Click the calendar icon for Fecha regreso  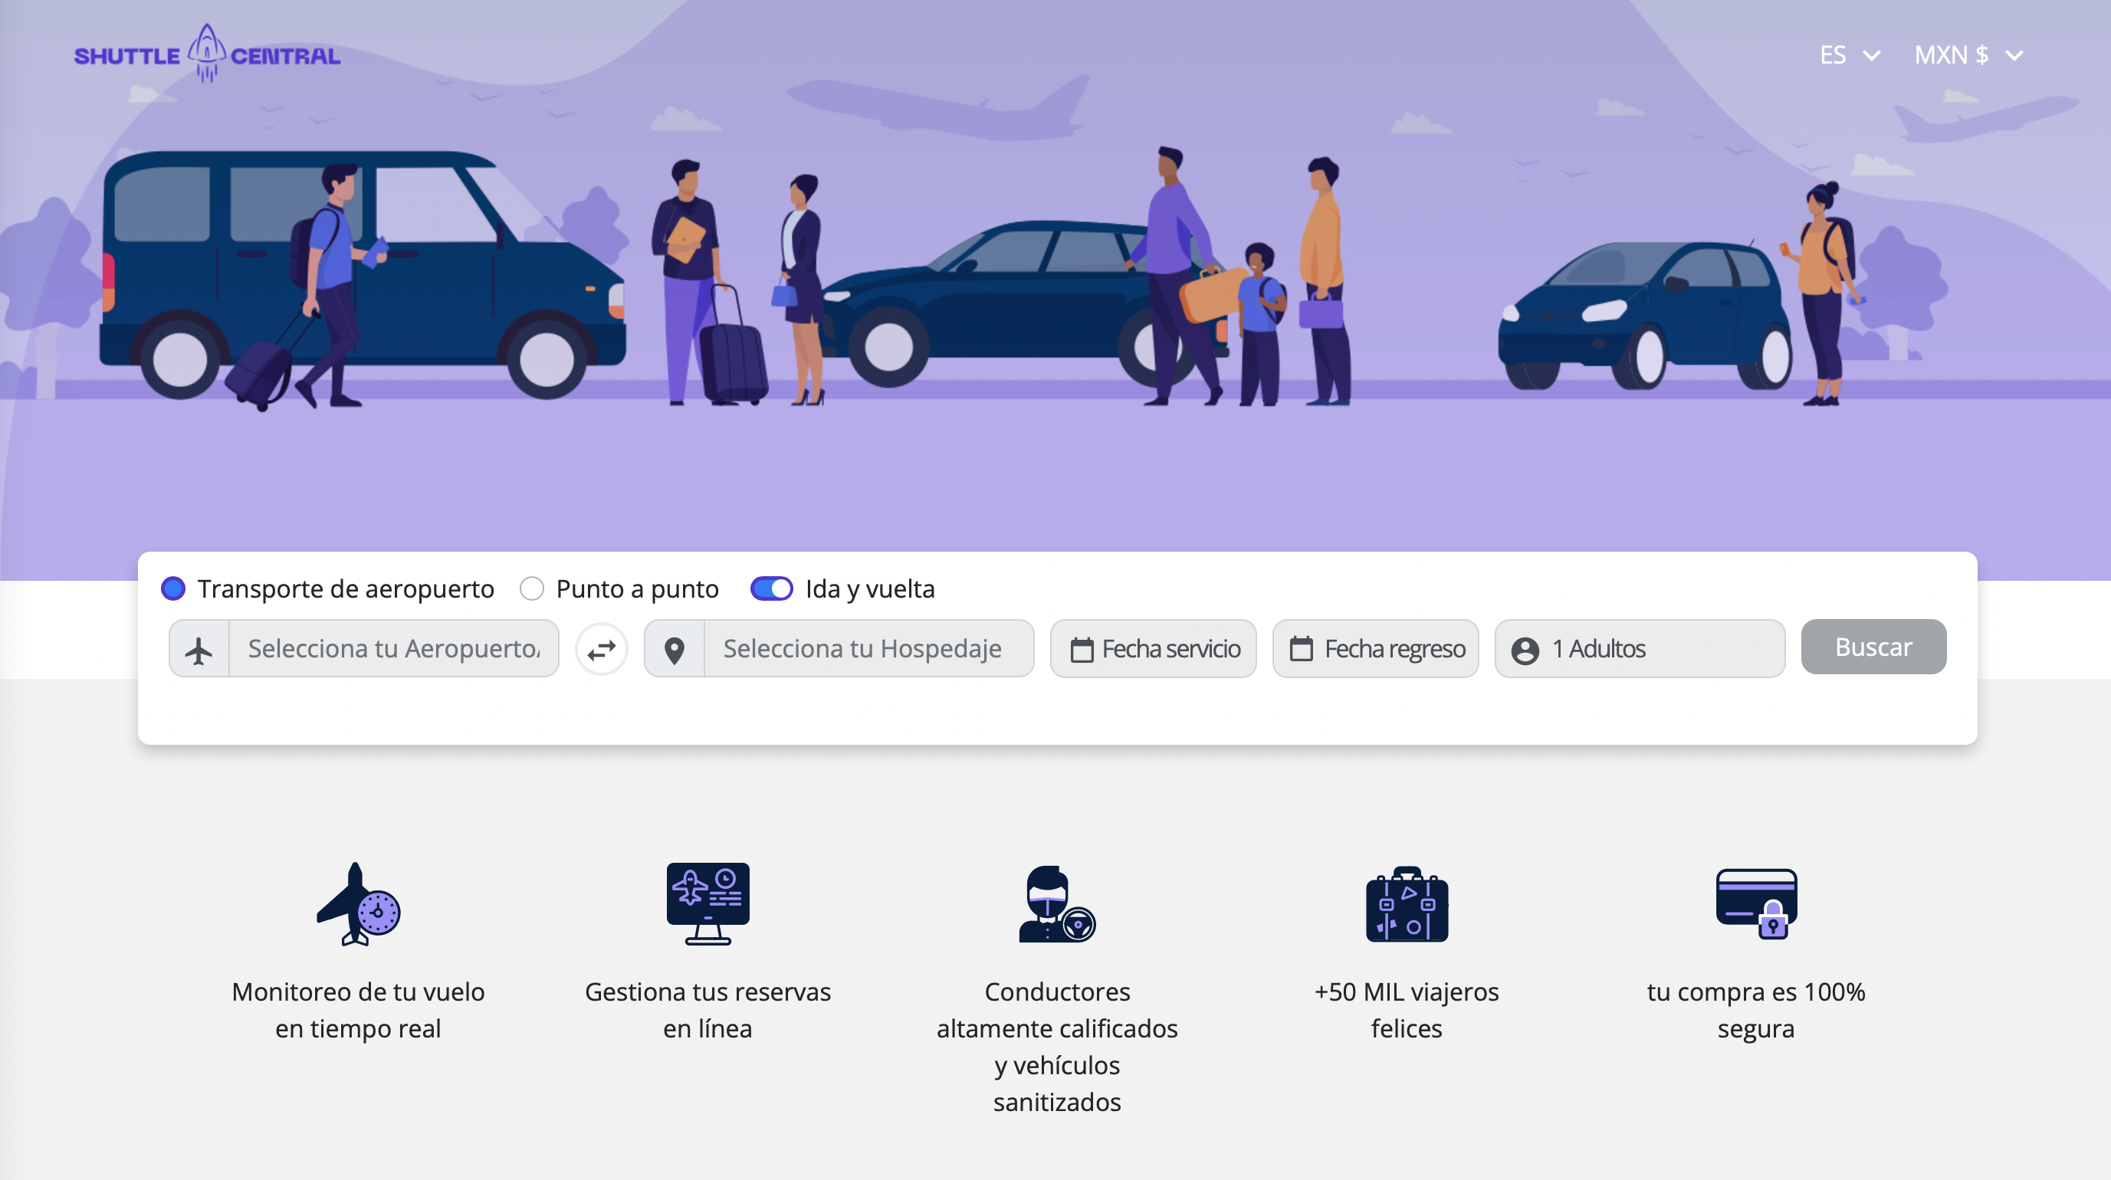click(x=1302, y=648)
